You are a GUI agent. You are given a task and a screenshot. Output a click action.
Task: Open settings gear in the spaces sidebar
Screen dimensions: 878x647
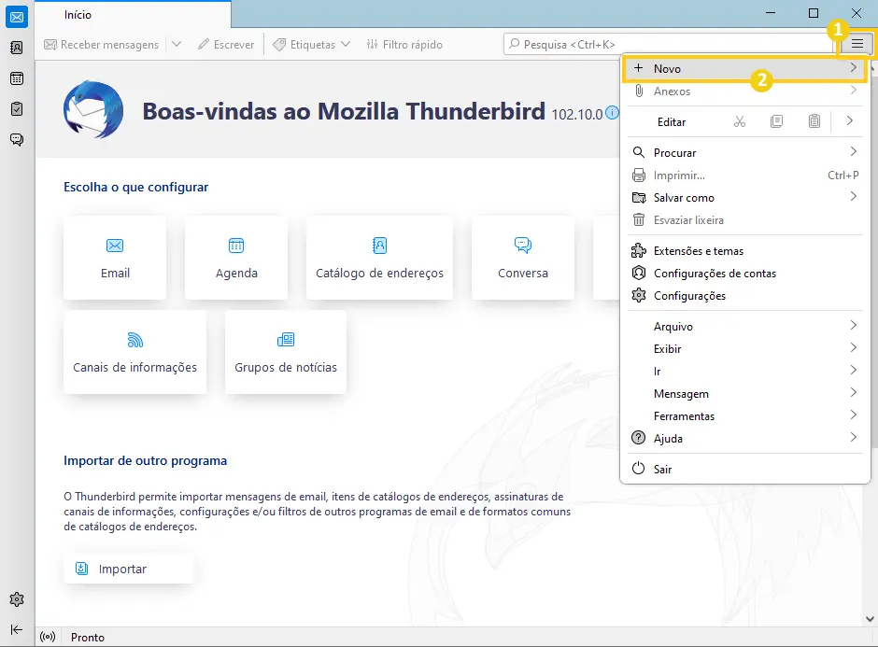17,599
